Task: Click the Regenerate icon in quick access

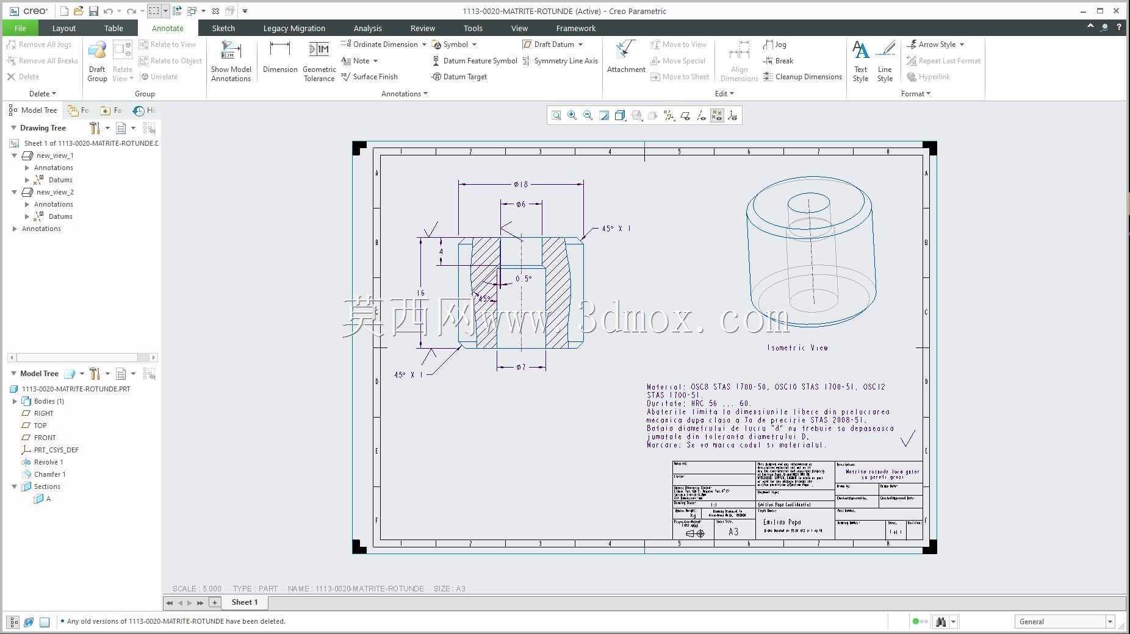Action: pyautogui.click(x=177, y=11)
